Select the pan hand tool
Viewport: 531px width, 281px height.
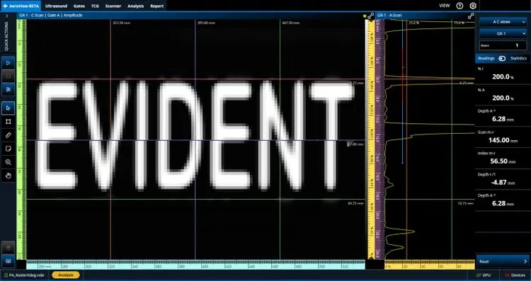click(8, 176)
